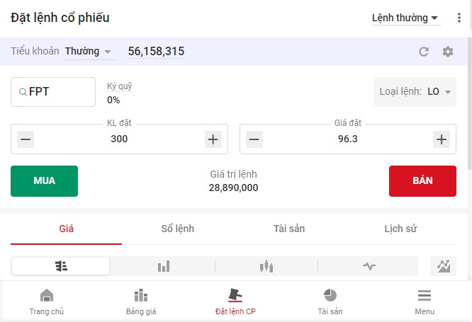The height and width of the screenshot is (322, 472).
Task: Open the Lịch sử tab
Action: point(400,229)
